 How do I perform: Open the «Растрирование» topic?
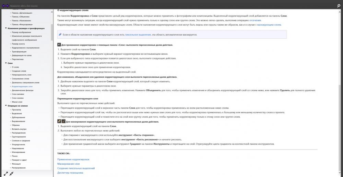click(x=19, y=168)
